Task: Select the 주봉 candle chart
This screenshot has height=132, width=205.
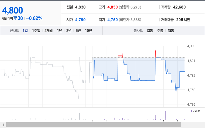Action: pyautogui.click(x=160, y=31)
